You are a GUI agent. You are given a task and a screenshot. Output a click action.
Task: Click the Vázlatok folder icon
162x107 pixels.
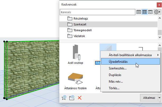(70, 36)
